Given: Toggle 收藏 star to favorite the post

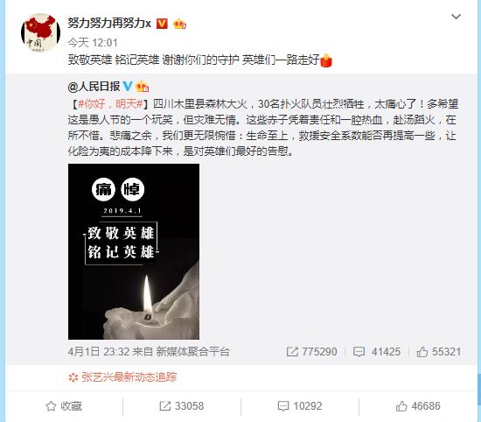Looking at the screenshot, I should coord(64,406).
